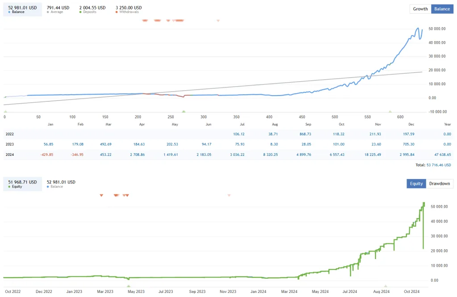Click the rightmost cluster of withdrawal arrows on the equity chart
Image resolution: width=457 pixels, height=297 pixels.
click(126, 195)
